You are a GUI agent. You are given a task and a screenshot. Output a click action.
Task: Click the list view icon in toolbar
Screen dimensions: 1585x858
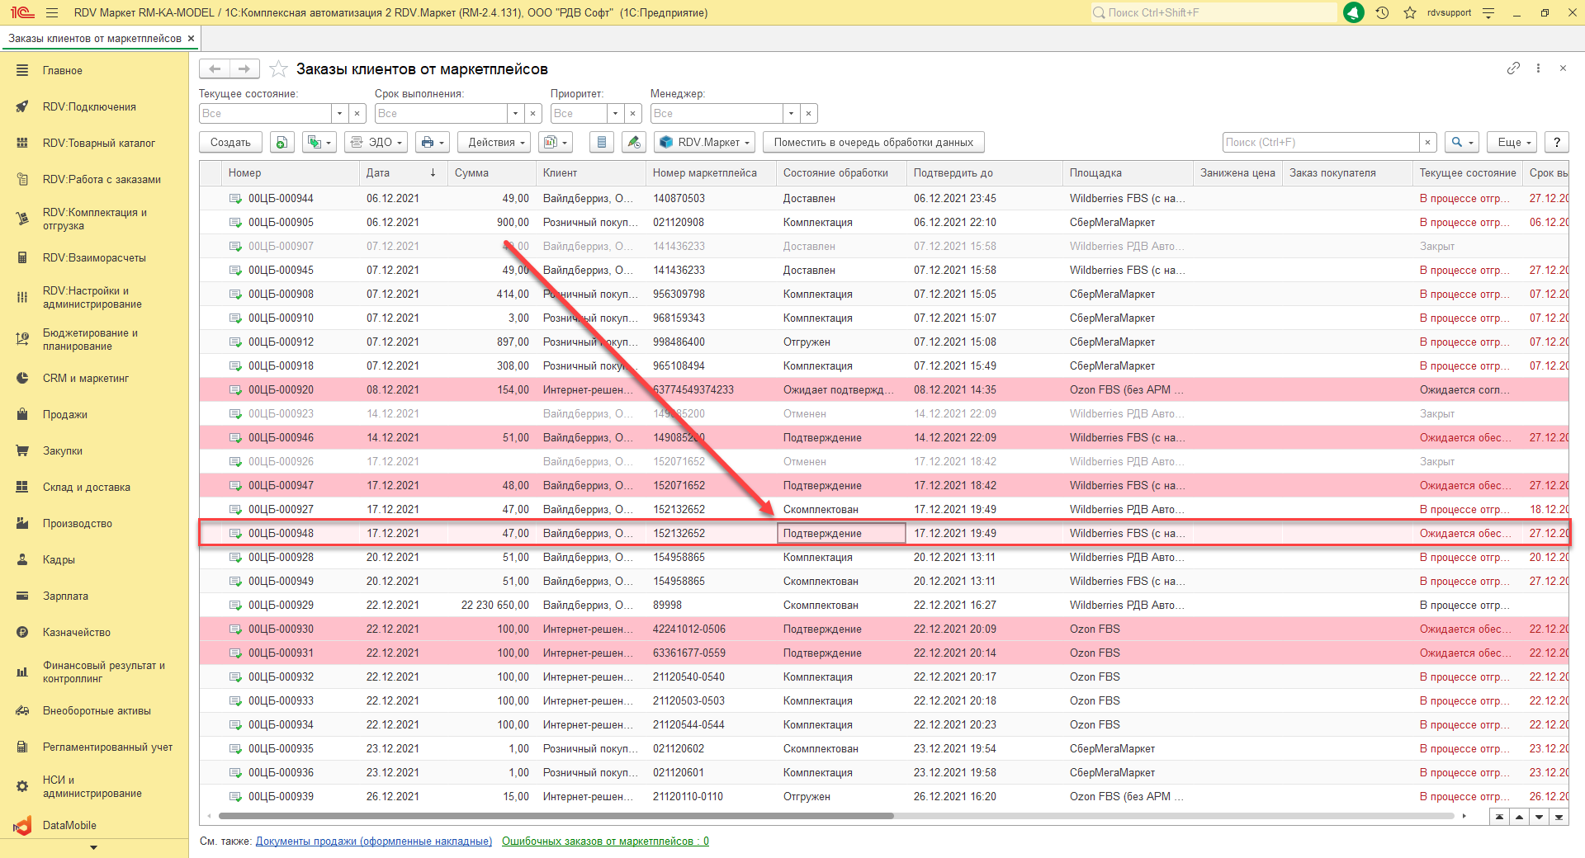click(602, 143)
